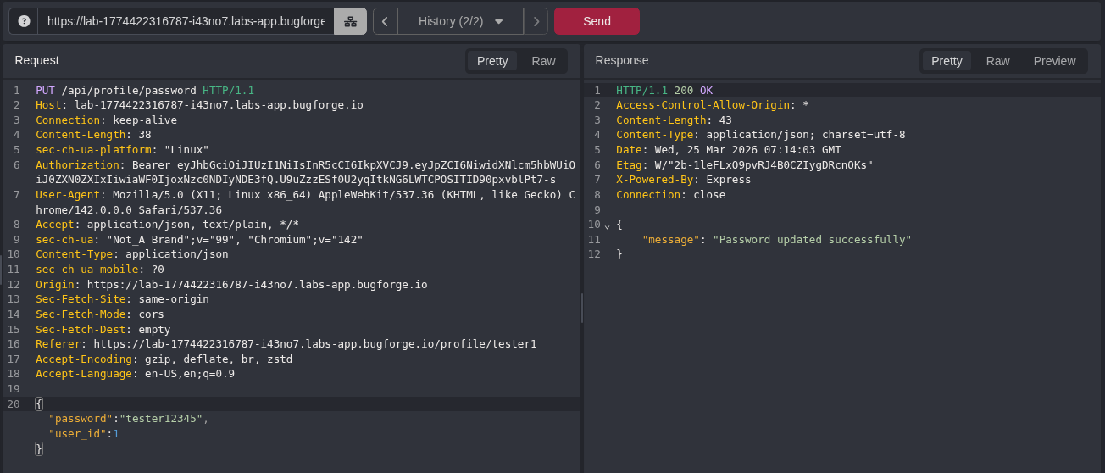Send the request with Send button
Screen dimensions: 1105x473
point(597,21)
